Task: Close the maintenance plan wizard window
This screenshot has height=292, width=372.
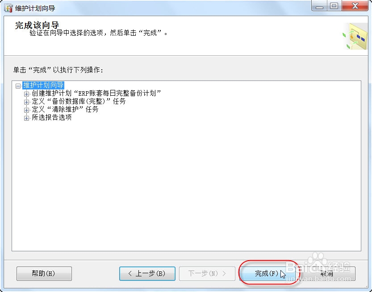Action: point(355,6)
